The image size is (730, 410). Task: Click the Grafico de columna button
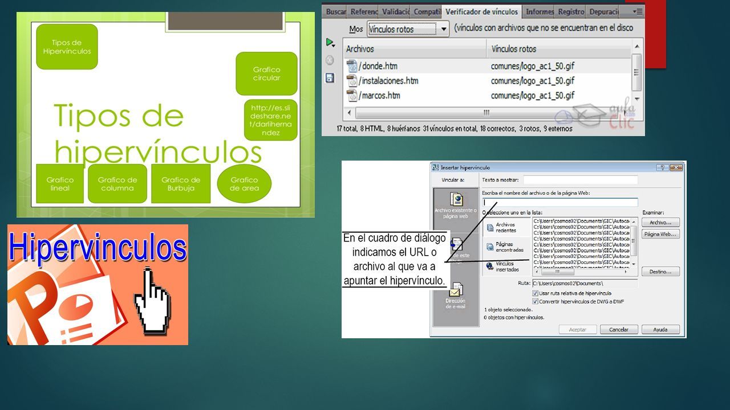click(117, 184)
